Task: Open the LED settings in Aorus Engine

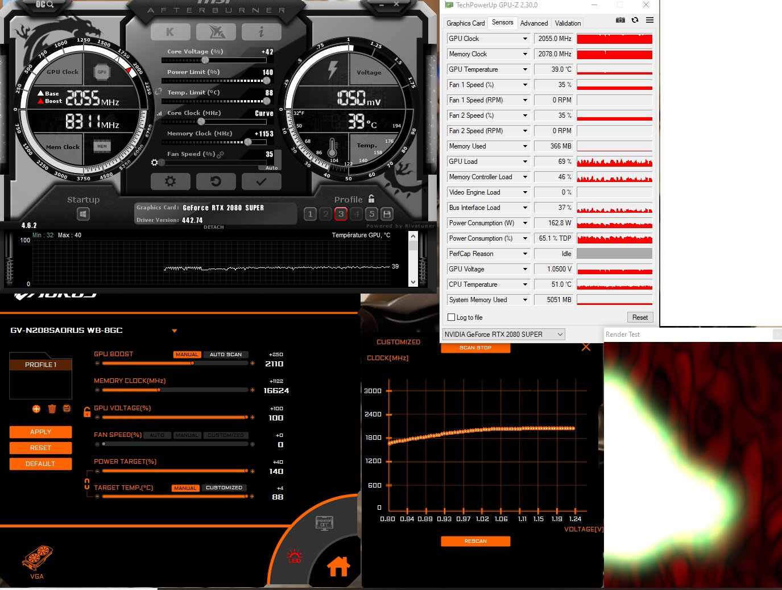Action: 295,556
